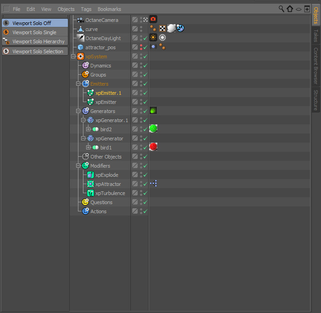Open the Bookmarks menu

click(x=109, y=9)
